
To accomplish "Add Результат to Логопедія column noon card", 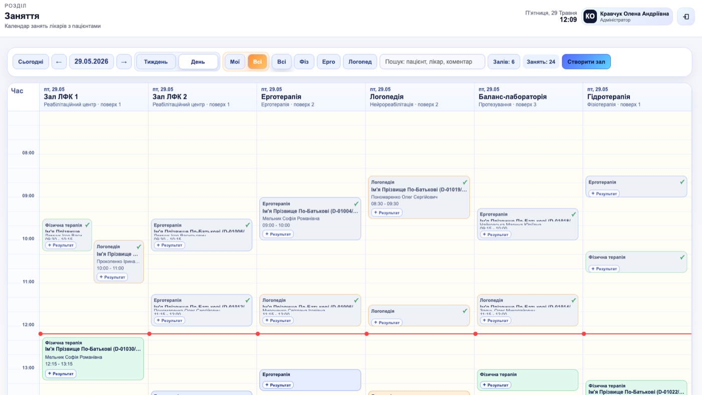I will tap(387, 322).
